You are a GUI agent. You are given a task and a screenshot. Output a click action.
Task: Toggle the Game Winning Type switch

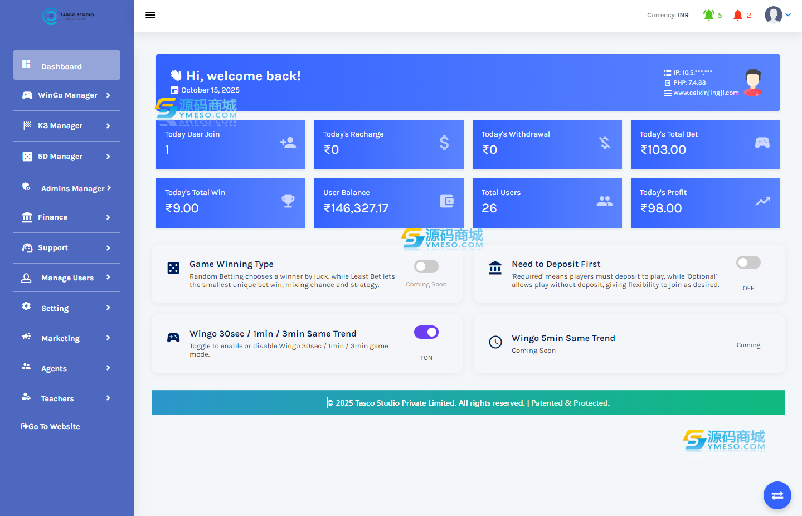pos(426,266)
